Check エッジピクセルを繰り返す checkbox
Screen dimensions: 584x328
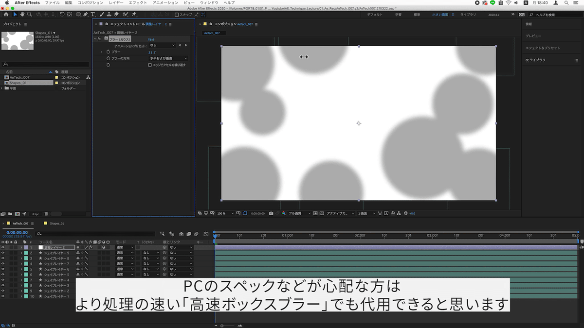click(x=150, y=65)
